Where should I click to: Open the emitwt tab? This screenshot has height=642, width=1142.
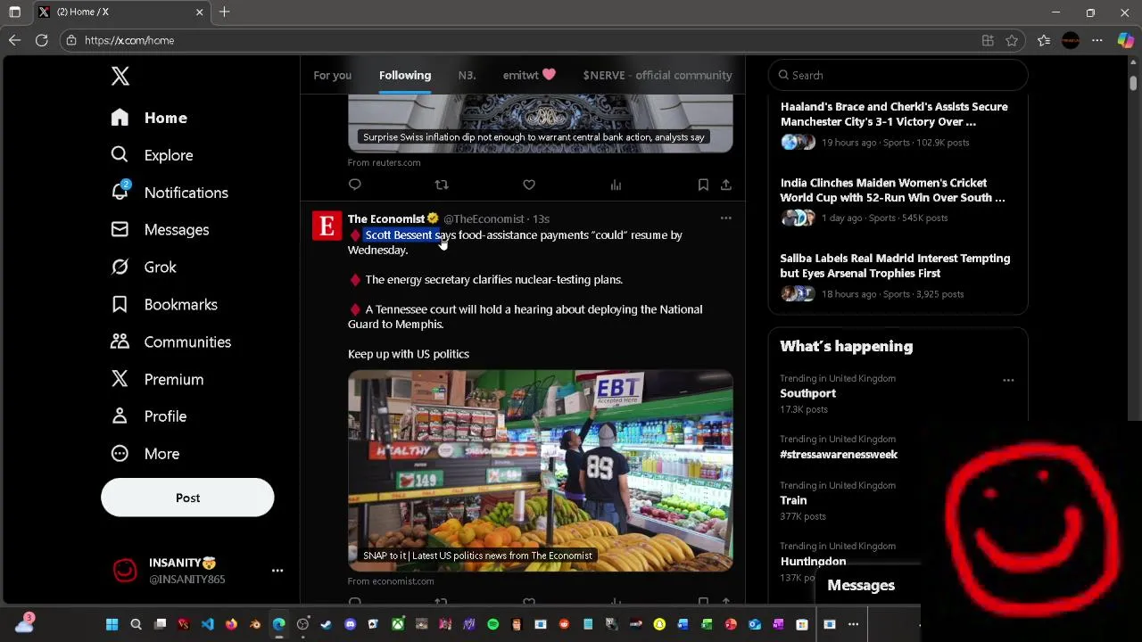point(529,75)
